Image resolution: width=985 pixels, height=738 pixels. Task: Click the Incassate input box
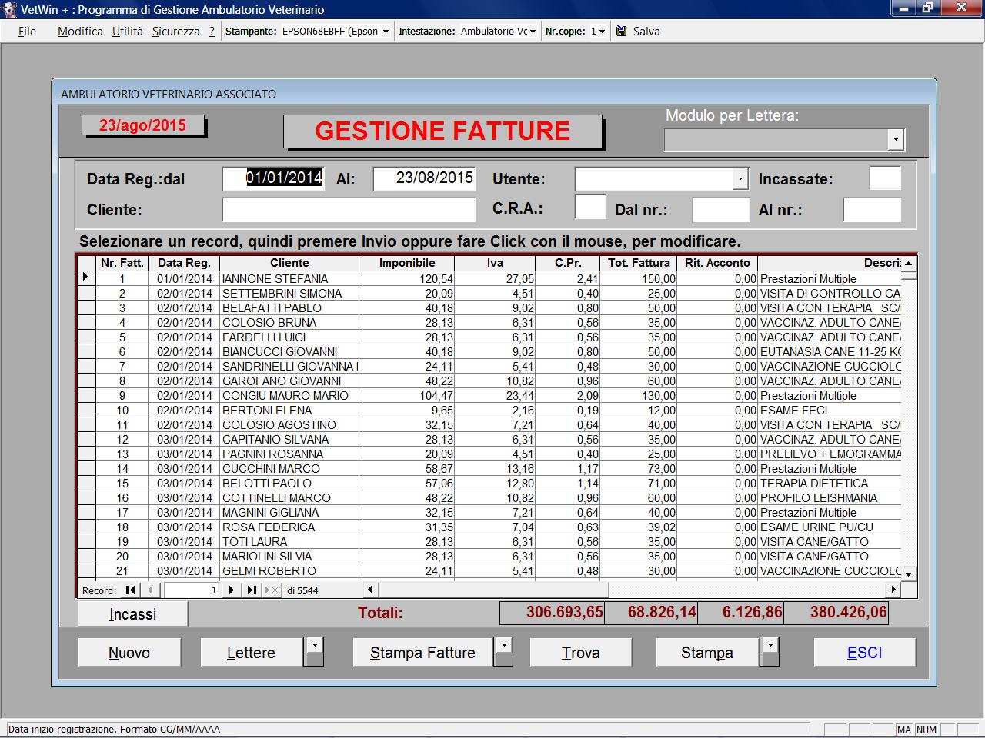[885, 178]
